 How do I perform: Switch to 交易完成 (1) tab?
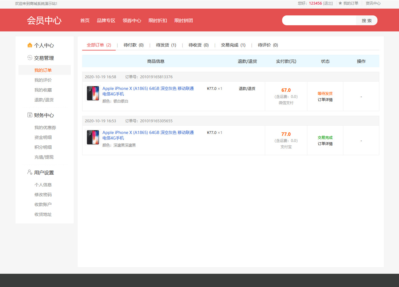coord(233,45)
